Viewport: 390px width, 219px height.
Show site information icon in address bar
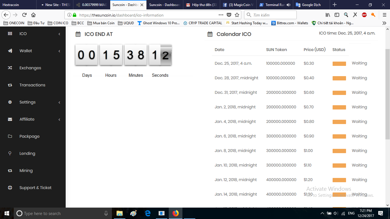click(x=69, y=15)
